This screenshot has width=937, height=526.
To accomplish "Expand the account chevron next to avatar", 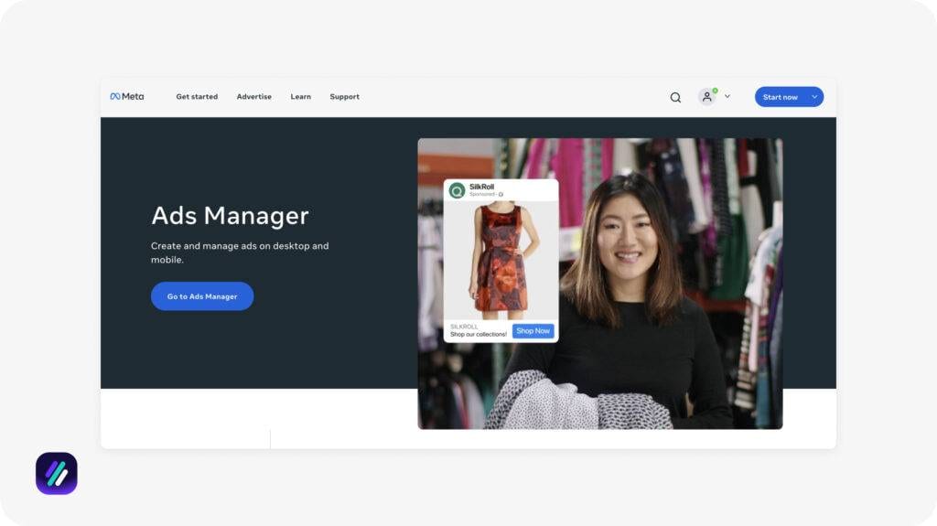I will coord(727,96).
